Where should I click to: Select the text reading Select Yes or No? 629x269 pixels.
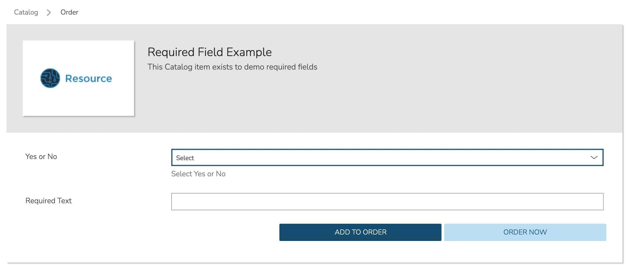click(198, 174)
